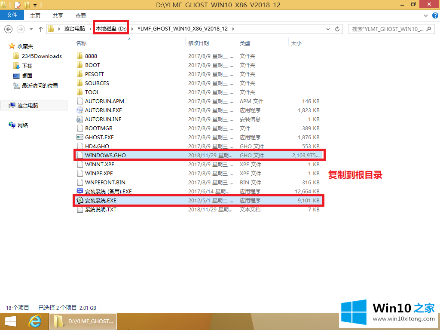440x330 pixels.
Task: Refresh the current folder view
Action: pyautogui.click(x=338, y=29)
